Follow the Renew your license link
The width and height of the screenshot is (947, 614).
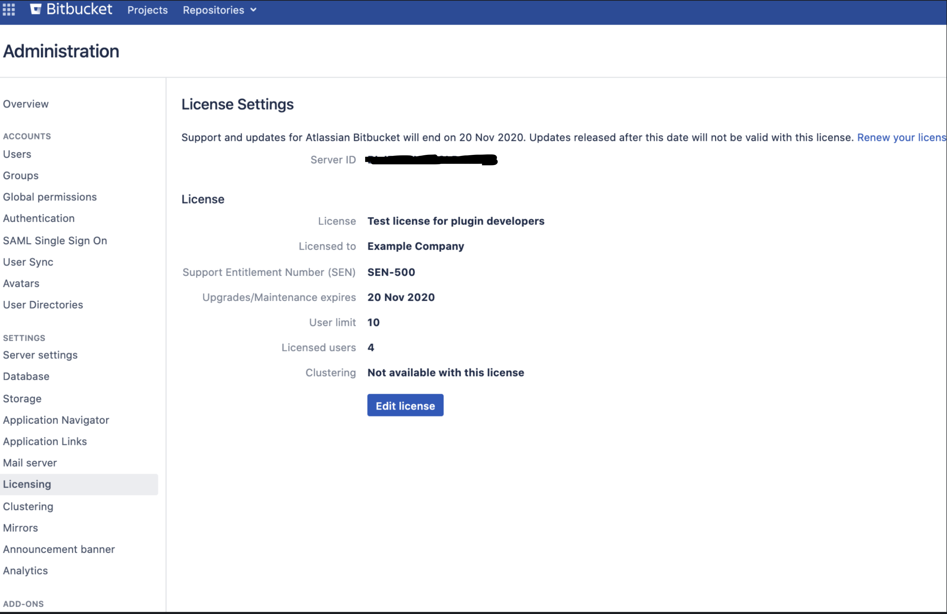click(x=901, y=138)
